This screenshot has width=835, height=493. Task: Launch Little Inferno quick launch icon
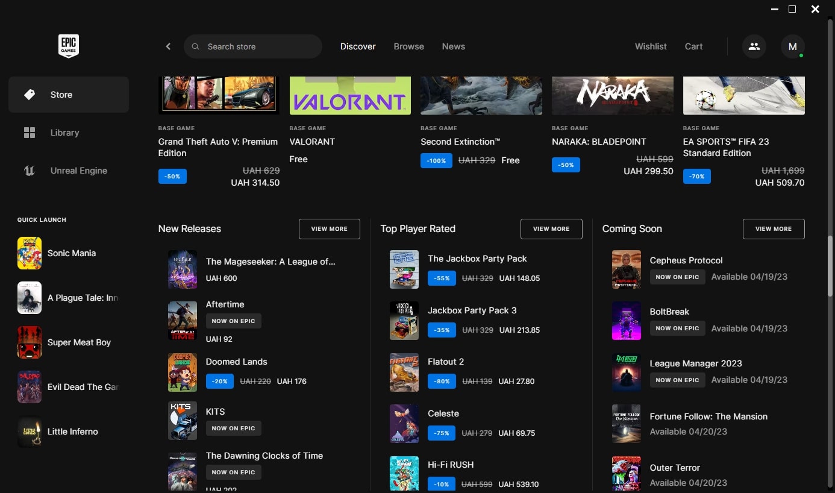point(30,432)
